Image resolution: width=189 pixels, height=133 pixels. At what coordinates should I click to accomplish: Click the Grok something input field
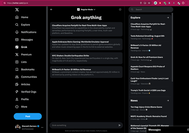point(84,125)
